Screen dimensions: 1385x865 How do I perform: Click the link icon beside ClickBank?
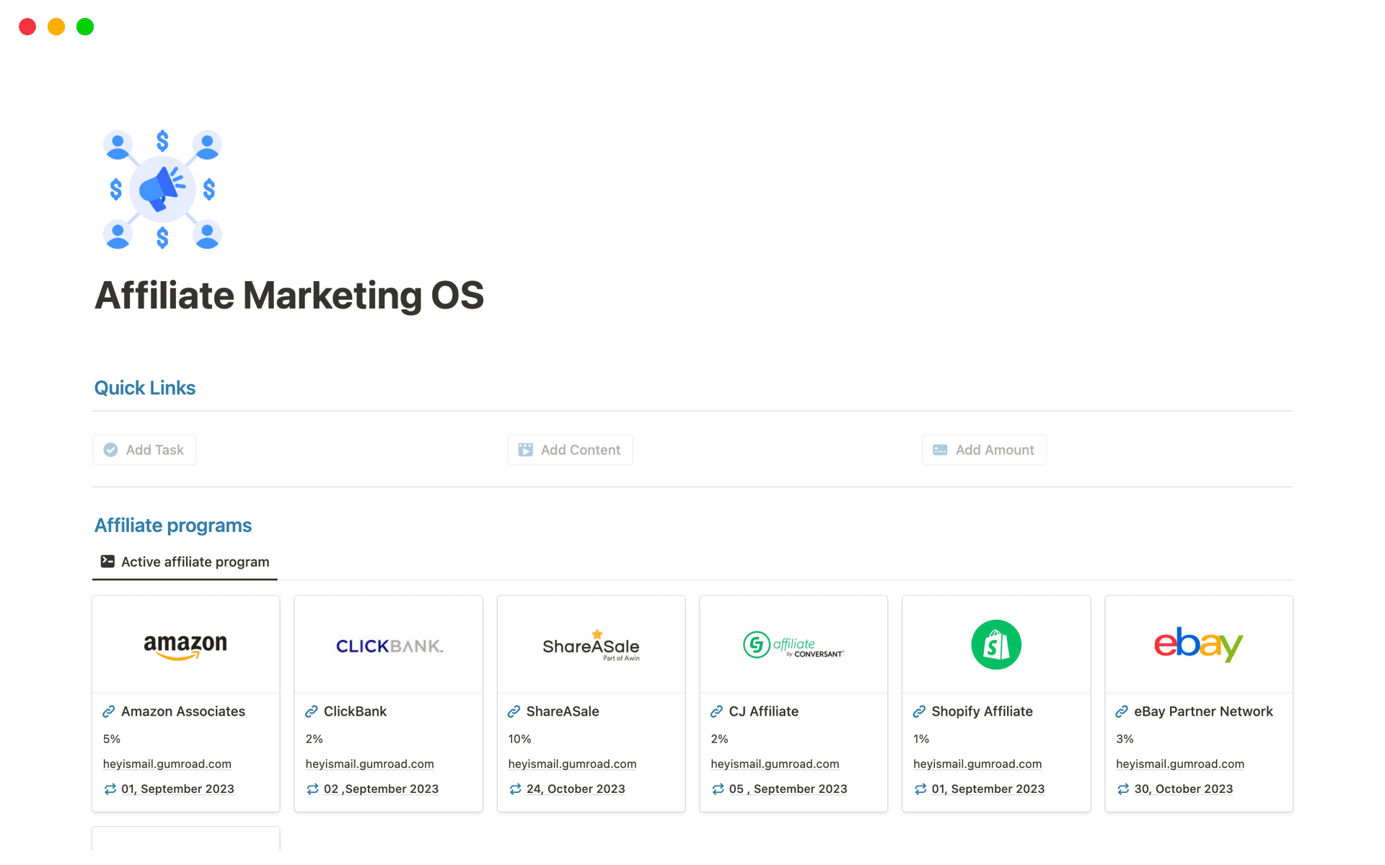(x=312, y=711)
